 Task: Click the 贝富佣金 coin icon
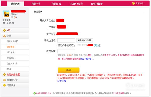click(5, 85)
